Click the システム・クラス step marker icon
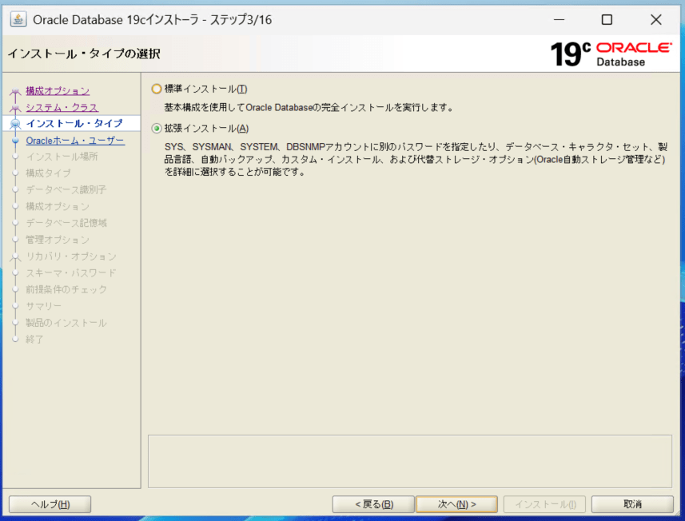This screenshot has width=685, height=521. tap(15, 108)
